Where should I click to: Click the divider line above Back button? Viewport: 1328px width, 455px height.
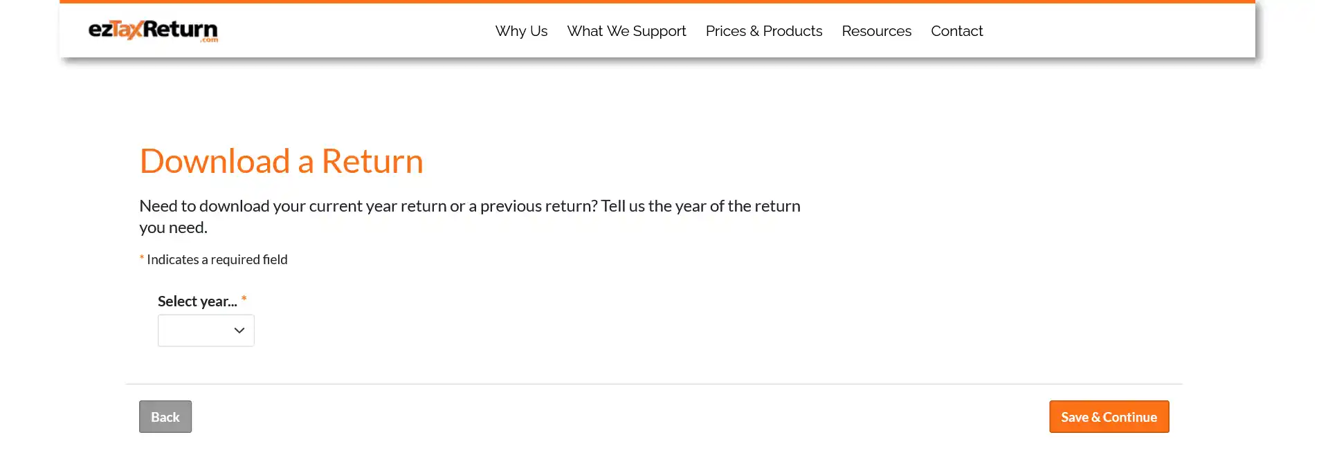click(653, 384)
